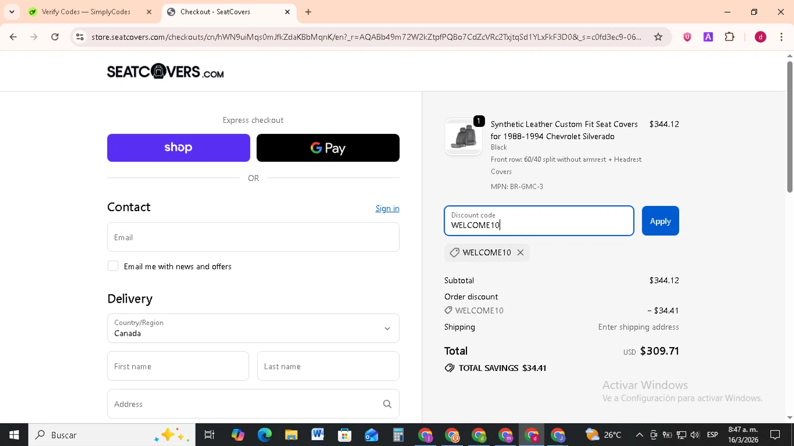The height and width of the screenshot is (446, 794).
Task: Open File Explorer from taskbar
Action: point(291,435)
